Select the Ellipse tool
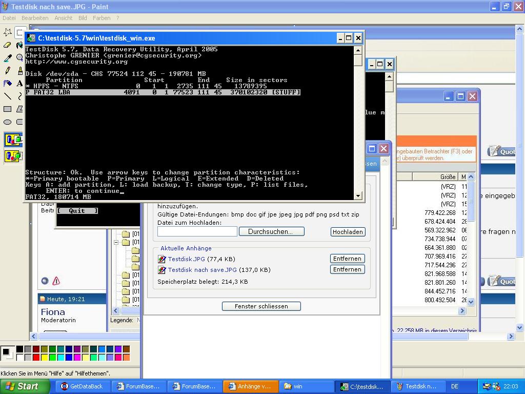Image resolution: width=525 pixels, height=394 pixels. coord(7,122)
